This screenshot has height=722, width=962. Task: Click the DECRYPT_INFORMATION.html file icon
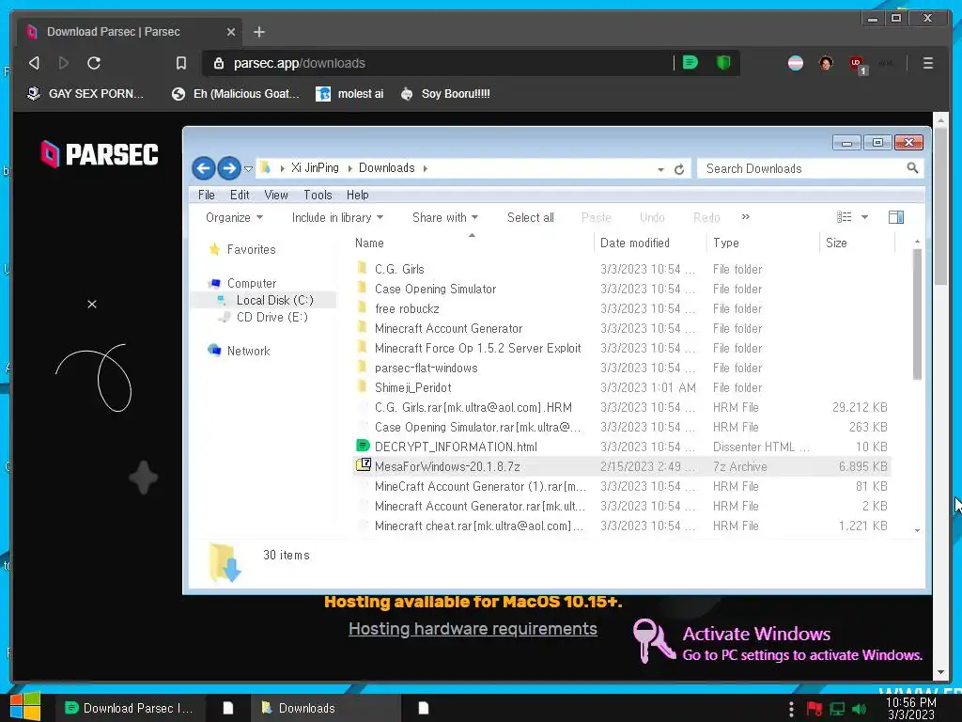(363, 446)
